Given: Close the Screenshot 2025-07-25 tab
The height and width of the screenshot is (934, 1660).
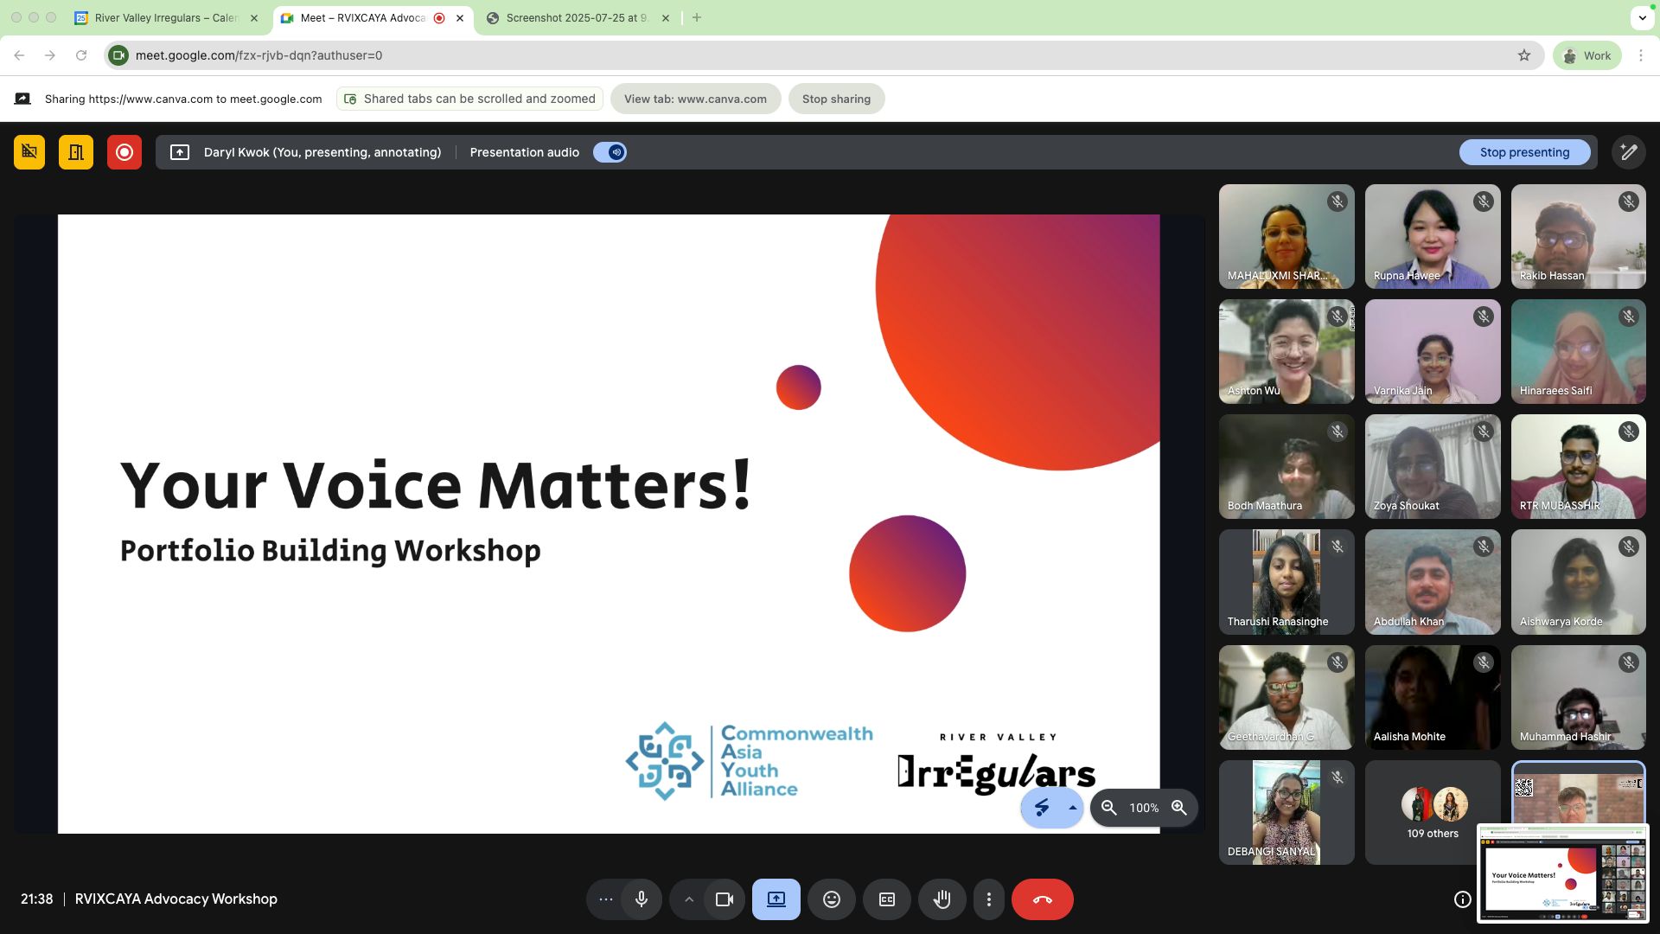Looking at the screenshot, I should [666, 17].
